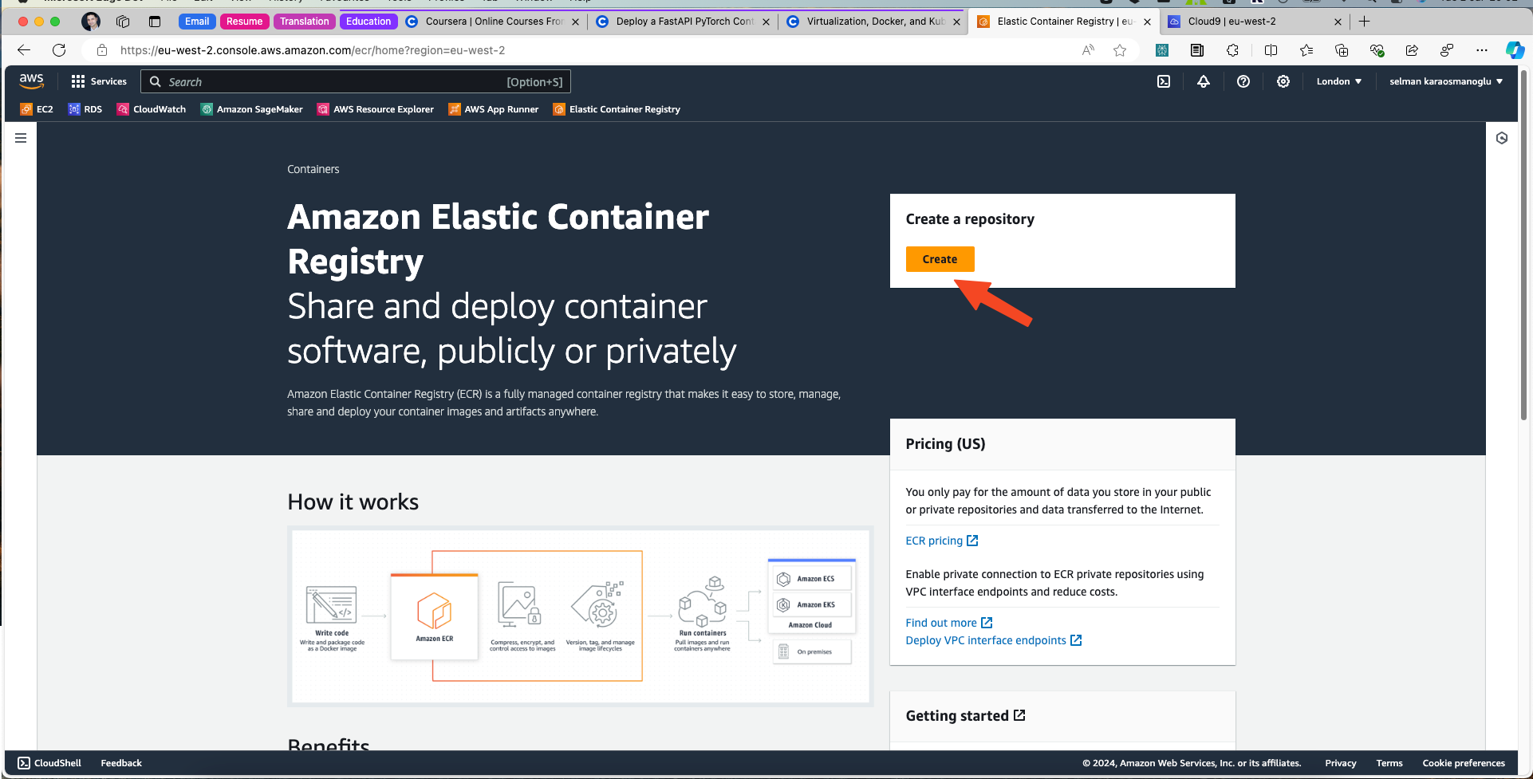Click Create repository button
1533x779 pixels.
(x=940, y=259)
